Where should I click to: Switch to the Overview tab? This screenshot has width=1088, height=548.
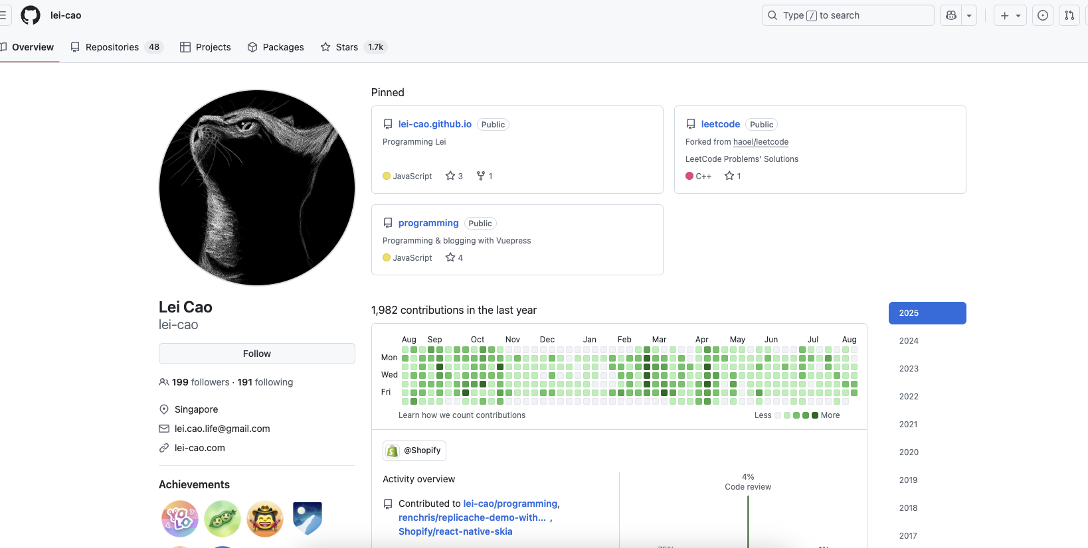coord(28,47)
